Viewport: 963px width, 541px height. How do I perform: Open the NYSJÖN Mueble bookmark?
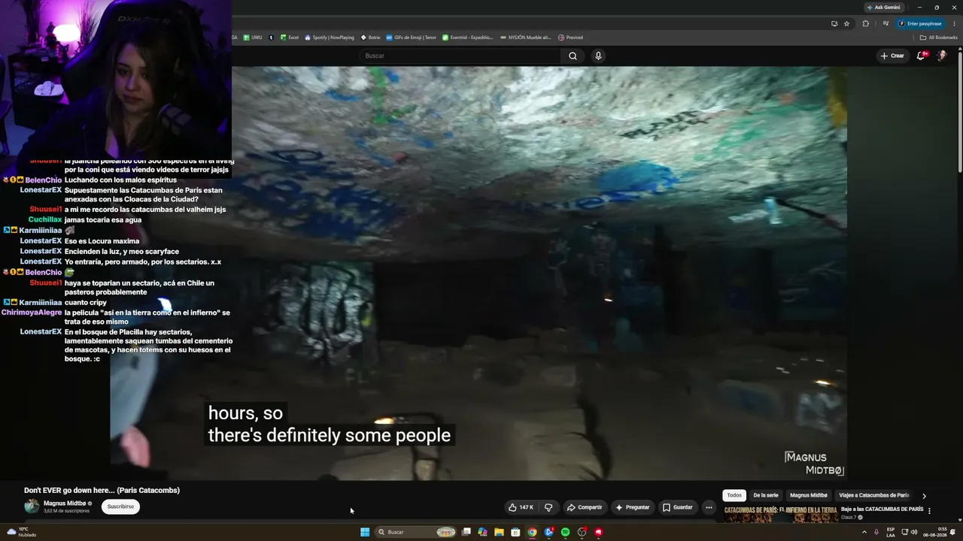[525, 38]
